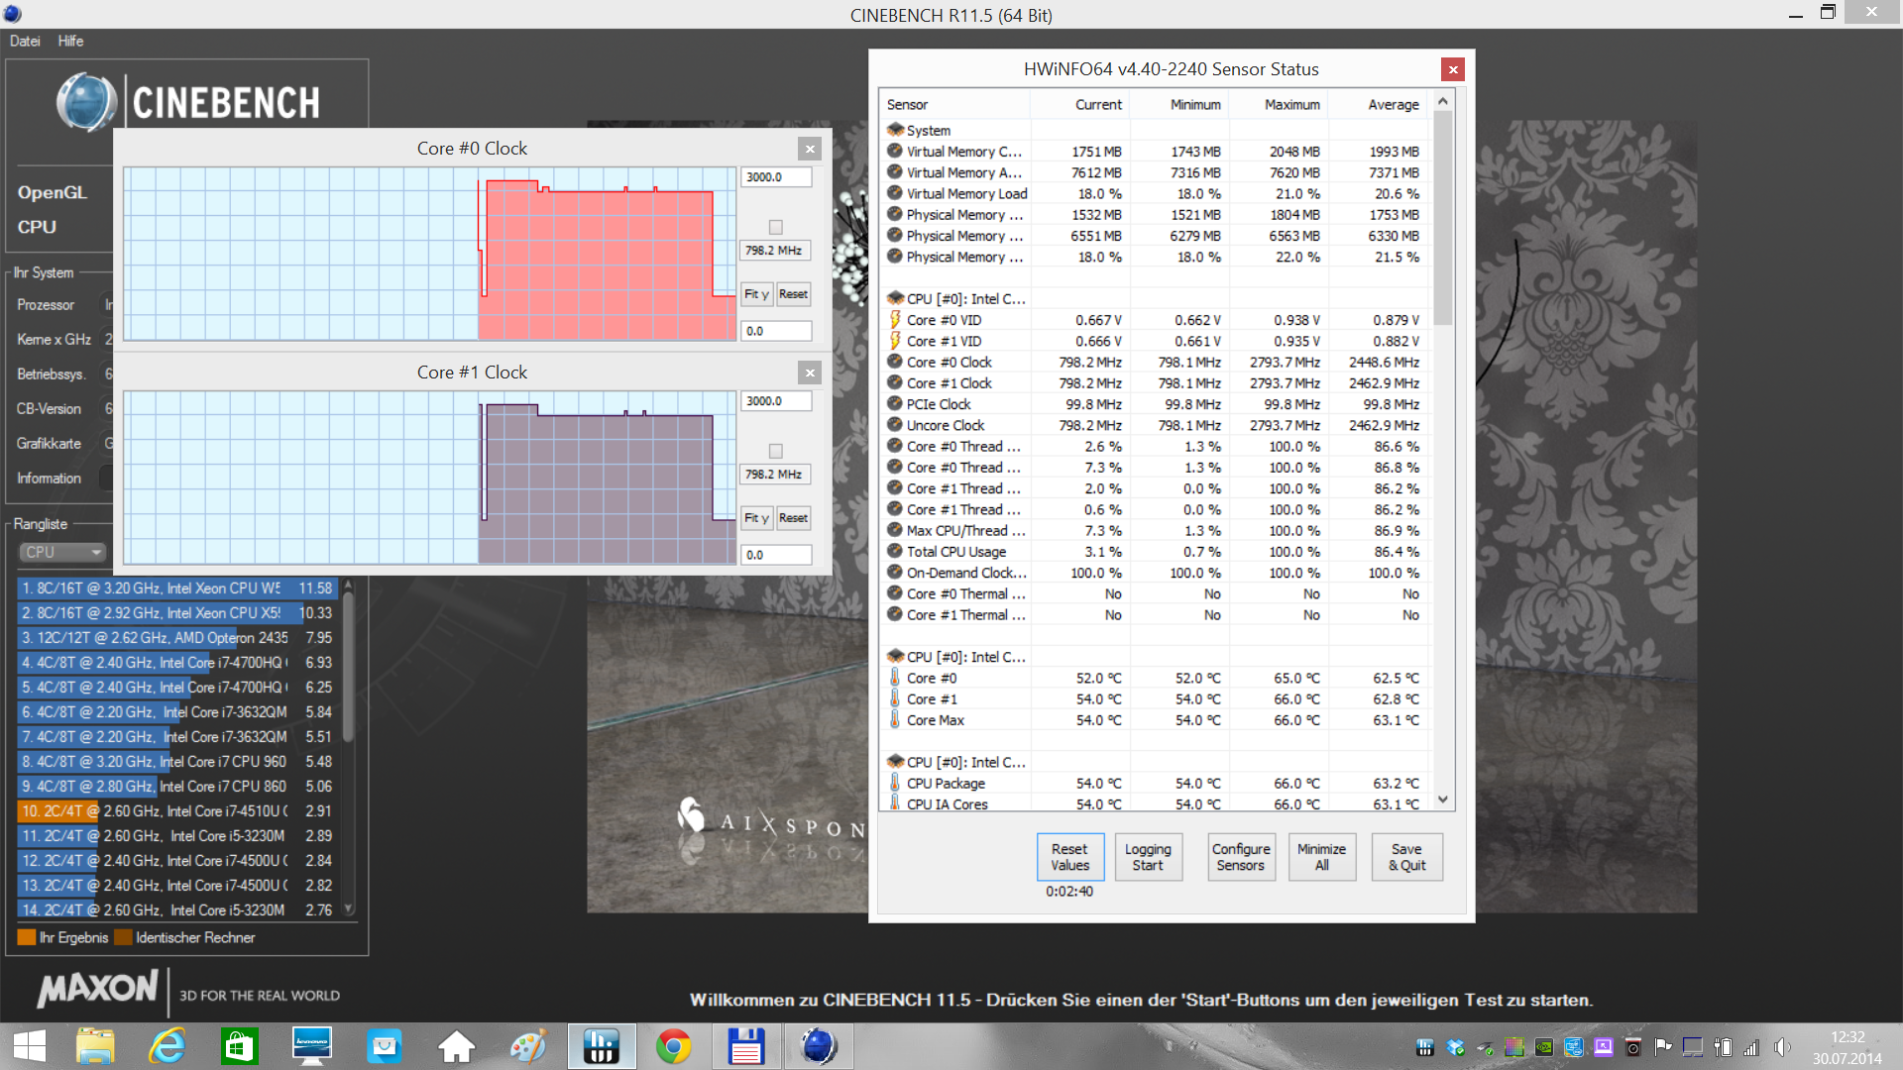The width and height of the screenshot is (1903, 1070).
Task: Edit Core #1 Clock min value 0.0
Action: click(x=776, y=555)
